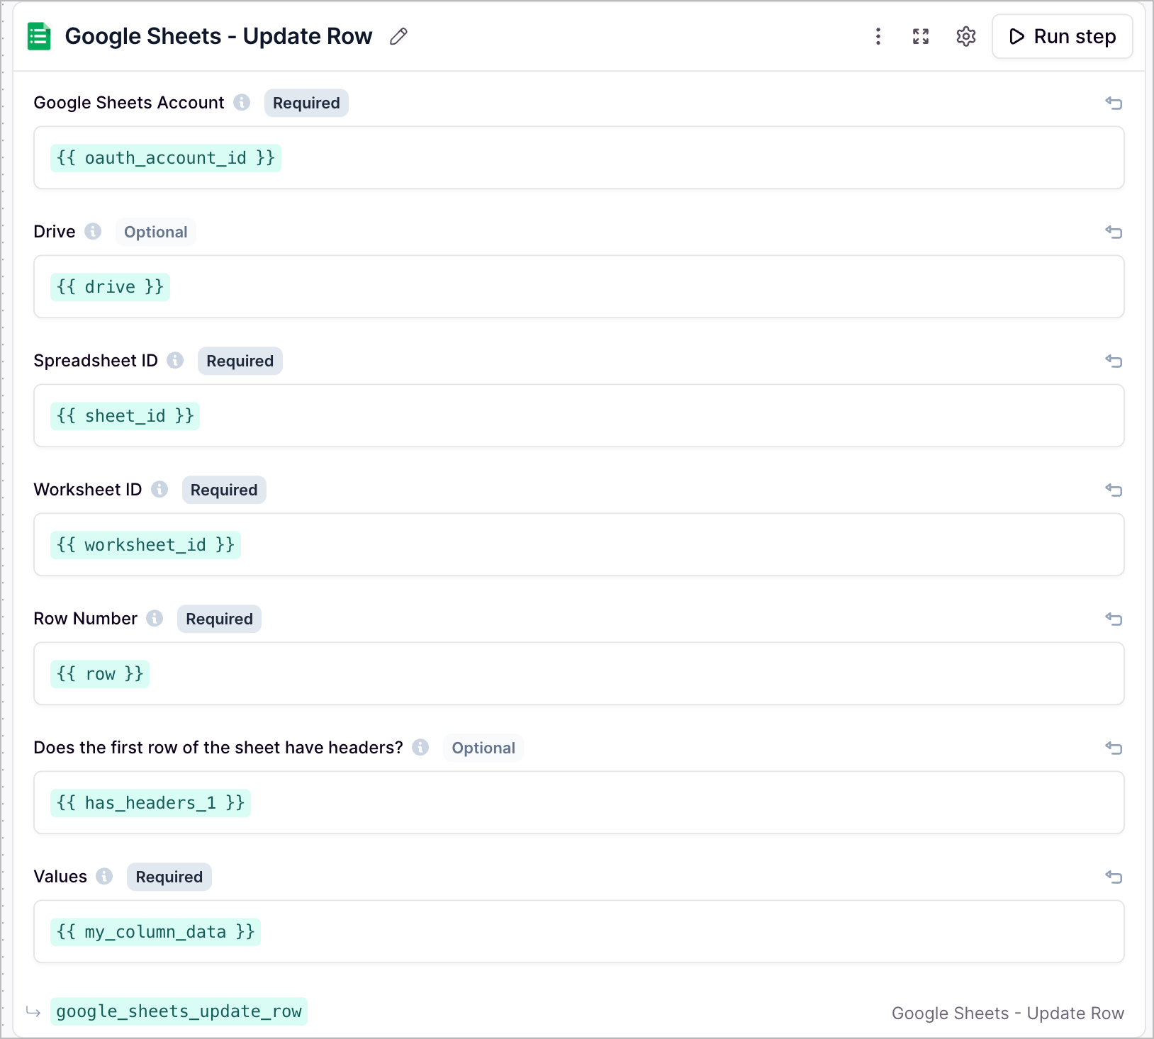The height and width of the screenshot is (1039, 1154).
Task: Open the three-dot overflow menu
Action: [878, 36]
